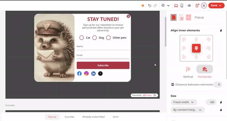
Task: Select the Other pets radio button
Action: (x=108, y=38)
